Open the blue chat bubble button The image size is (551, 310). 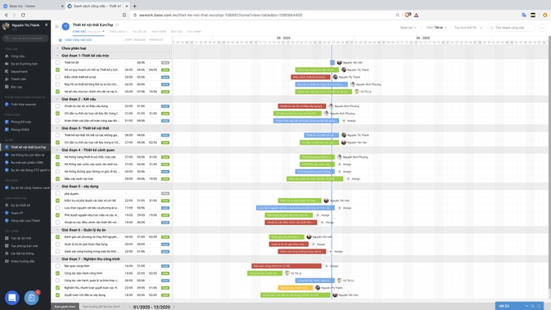click(12, 298)
